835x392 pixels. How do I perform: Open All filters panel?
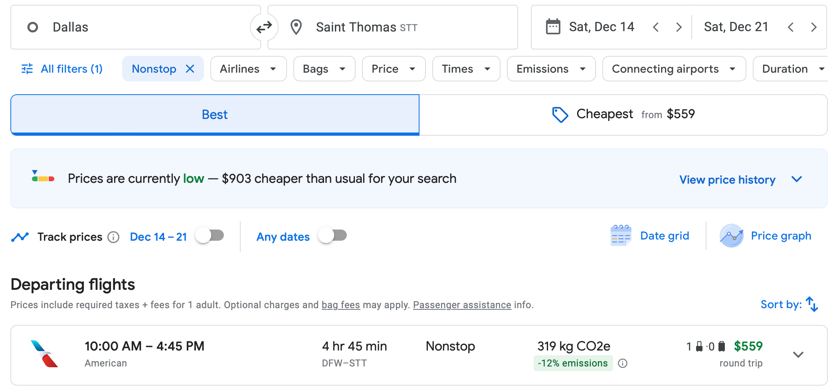pyautogui.click(x=62, y=69)
